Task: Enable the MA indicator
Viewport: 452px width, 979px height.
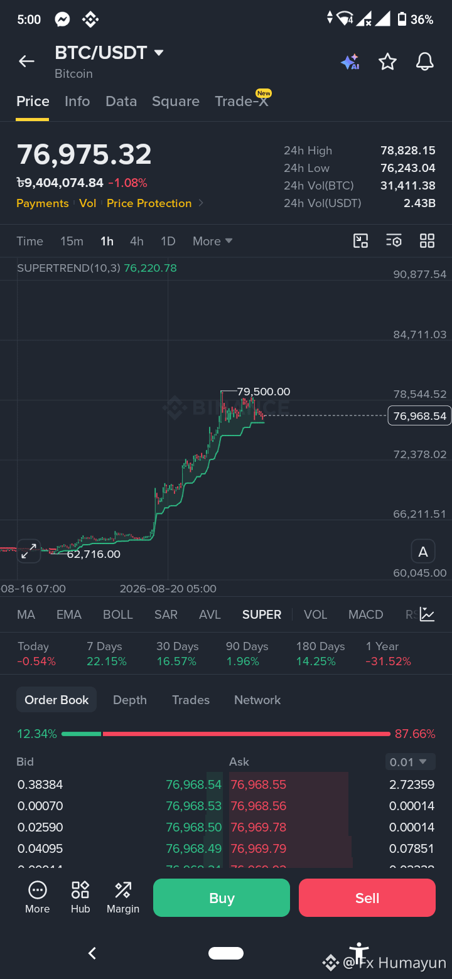Action: pos(26,614)
